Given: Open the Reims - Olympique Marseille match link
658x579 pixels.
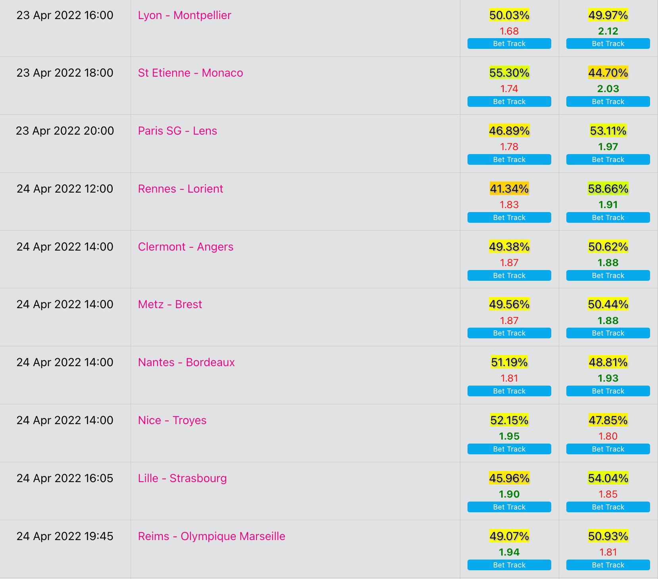Looking at the screenshot, I should pyautogui.click(x=212, y=537).
